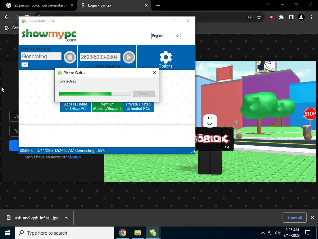Image resolution: width=318 pixels, height=239 pixels.
Task: Click the showmypc.com logo
Action: tap(49, 35)
